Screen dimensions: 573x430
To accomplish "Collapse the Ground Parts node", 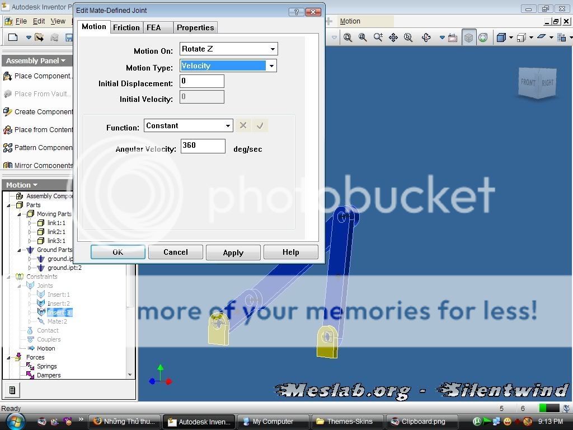I will [20, 250].
